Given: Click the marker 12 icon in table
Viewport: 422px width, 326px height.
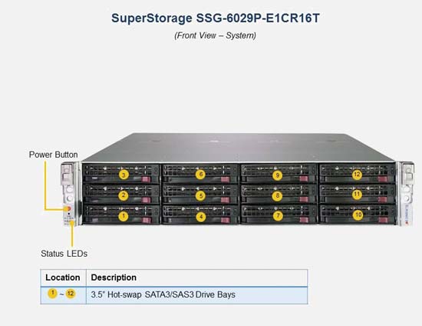Looking at the screenshot, I should click(71, 294).
